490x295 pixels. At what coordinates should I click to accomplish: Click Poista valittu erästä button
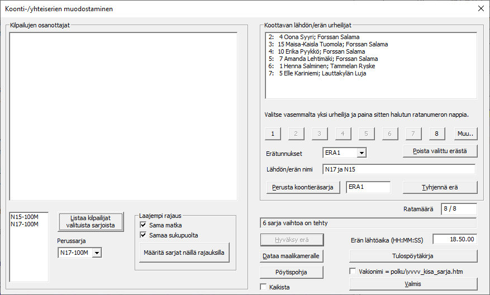(440, 151)
